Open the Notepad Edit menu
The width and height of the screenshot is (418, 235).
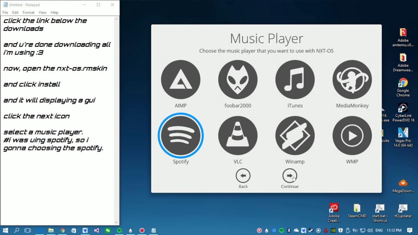15,12
